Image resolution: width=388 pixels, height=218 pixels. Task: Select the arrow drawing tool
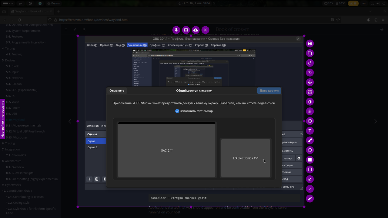pyautogui.click(x=310, y=179)
